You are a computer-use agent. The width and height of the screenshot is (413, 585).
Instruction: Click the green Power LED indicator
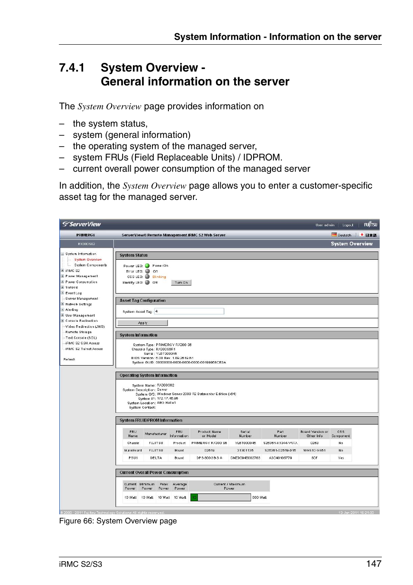pos(147,266)
